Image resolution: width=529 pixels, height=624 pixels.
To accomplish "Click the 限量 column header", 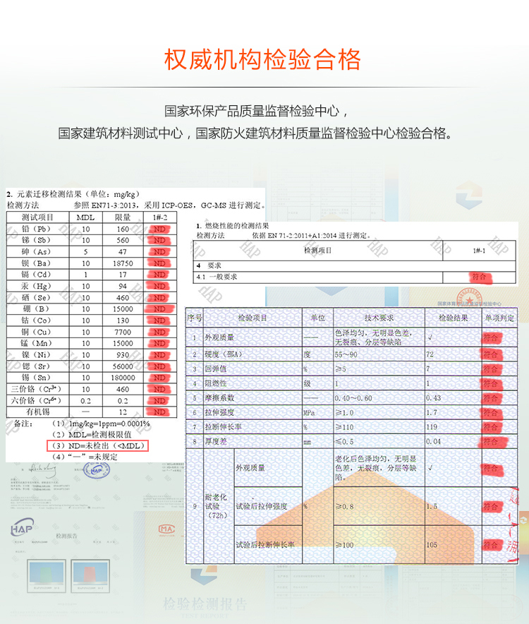I will click(x=123, y=217).
